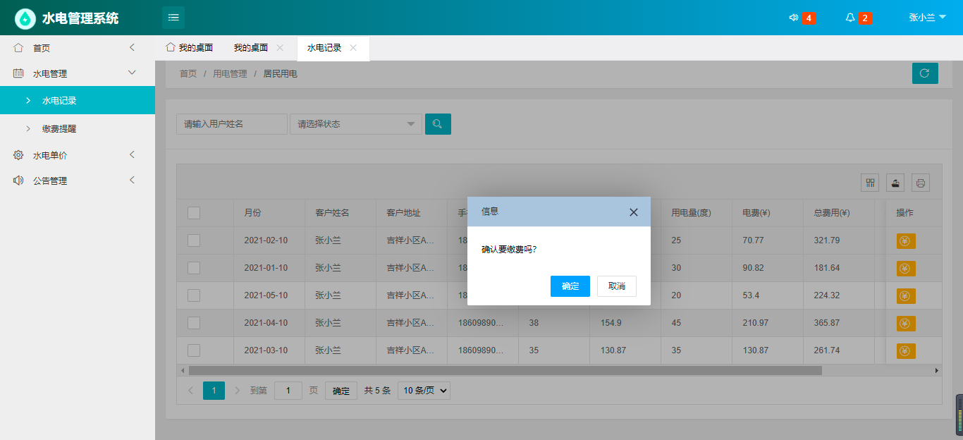Go to the next page arrow
Screen dimensions: 963x440
click(237, 391)
